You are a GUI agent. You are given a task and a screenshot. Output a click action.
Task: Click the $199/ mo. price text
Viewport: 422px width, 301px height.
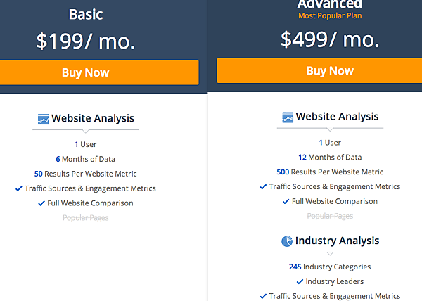pyautogui.click(x=86, y=41)
